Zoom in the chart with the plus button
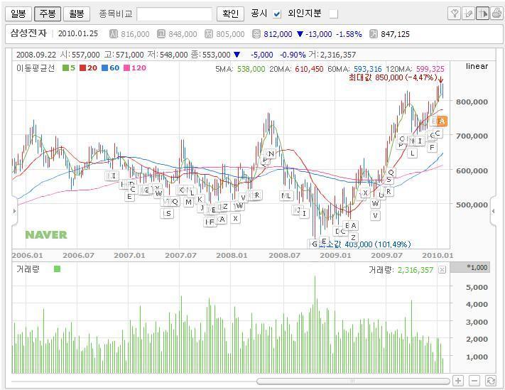The image size is (505, 390). point(458,381)
